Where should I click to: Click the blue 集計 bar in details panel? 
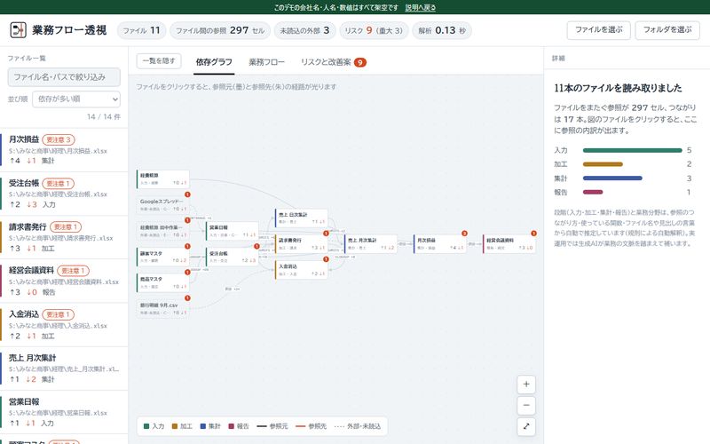click(612, 178)
